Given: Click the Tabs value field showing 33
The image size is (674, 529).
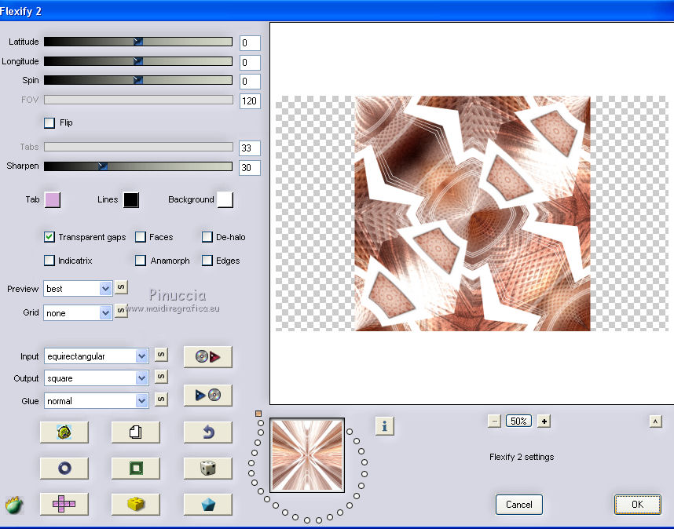Looking at the screenshot, I should tap(250, 148).
